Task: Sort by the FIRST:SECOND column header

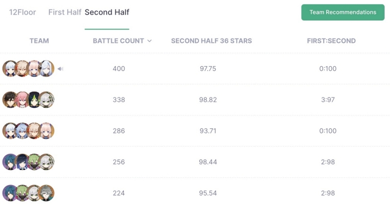Action: click(331, 41)
